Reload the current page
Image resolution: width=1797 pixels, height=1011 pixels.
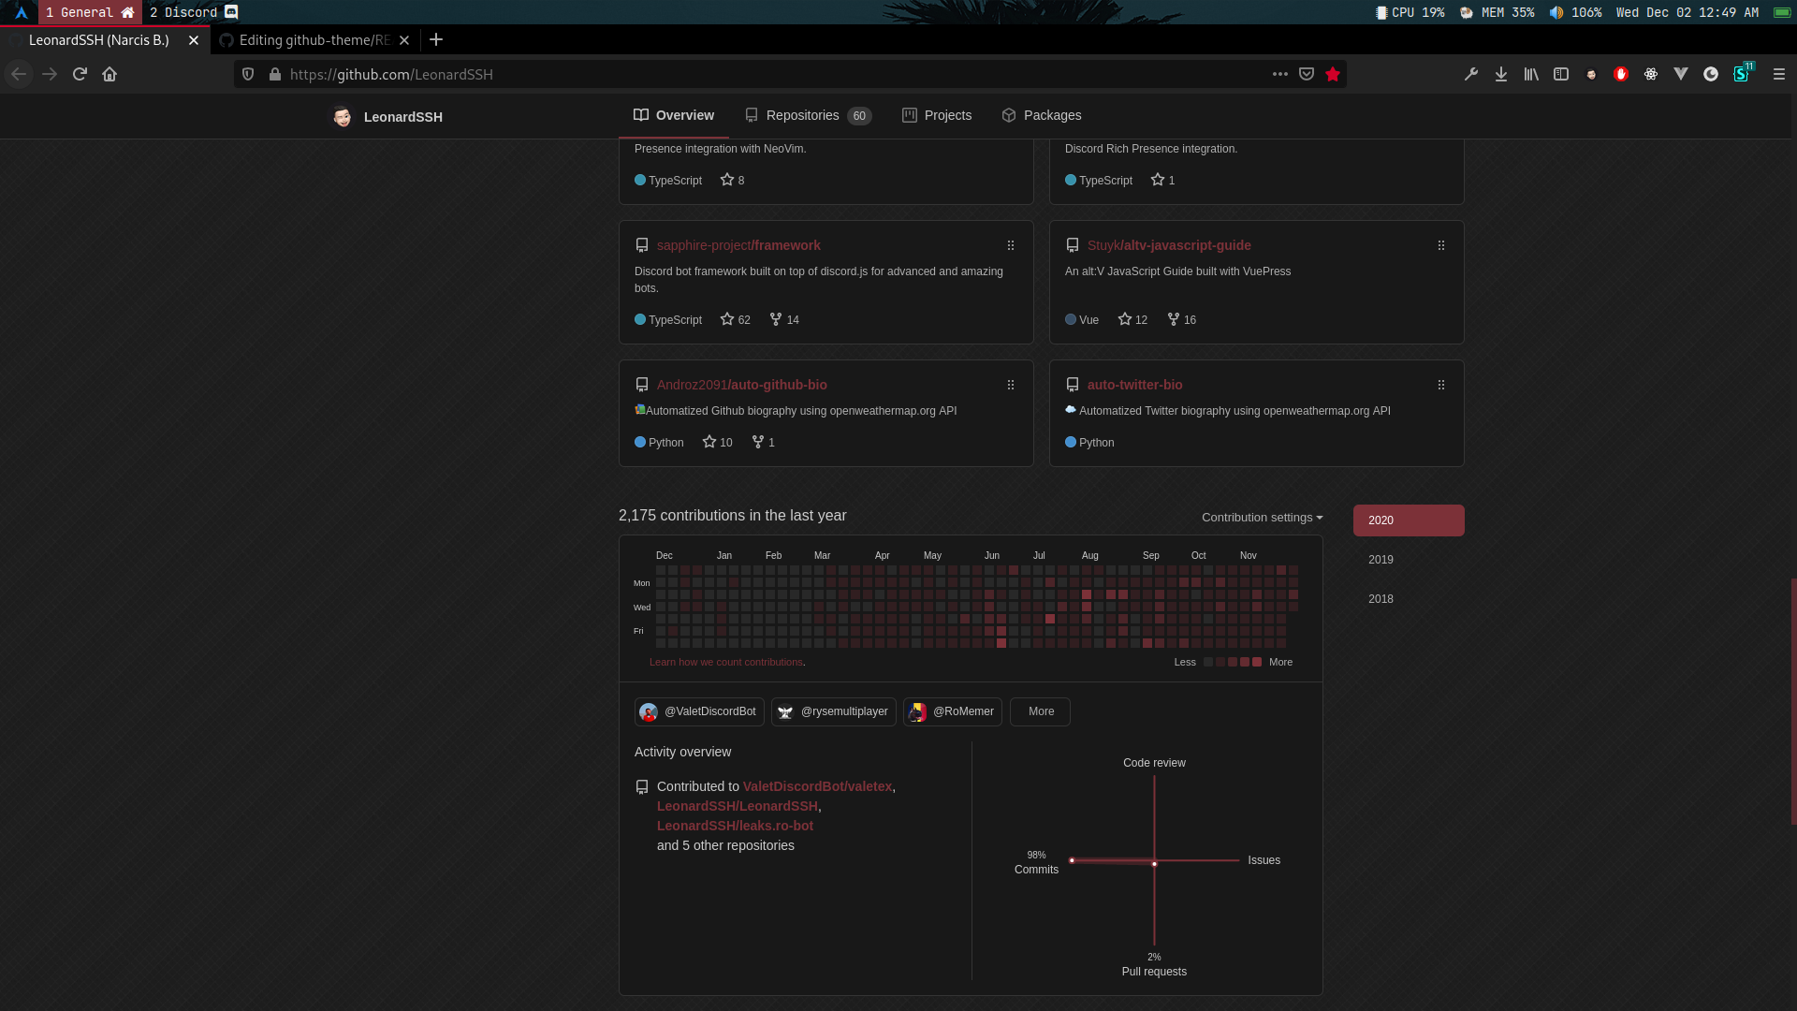click(x=80, y=74)
